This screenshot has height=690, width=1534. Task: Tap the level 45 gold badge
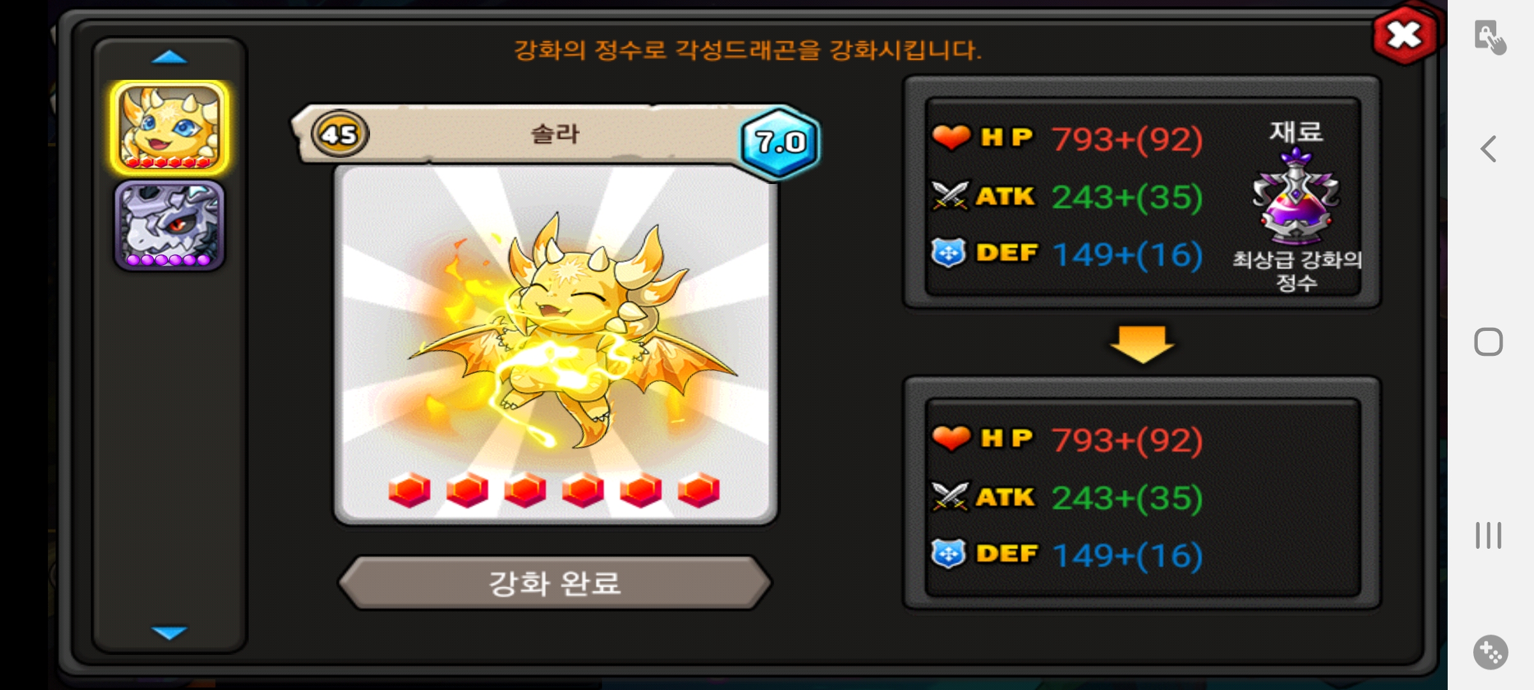pos(339,134)
